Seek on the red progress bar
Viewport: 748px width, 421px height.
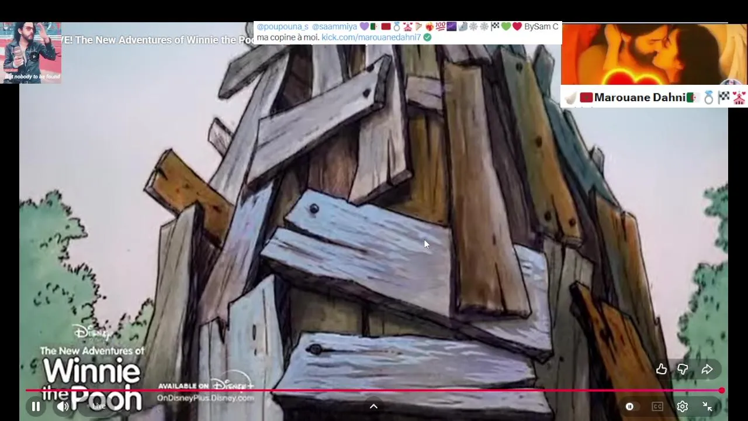374,390
